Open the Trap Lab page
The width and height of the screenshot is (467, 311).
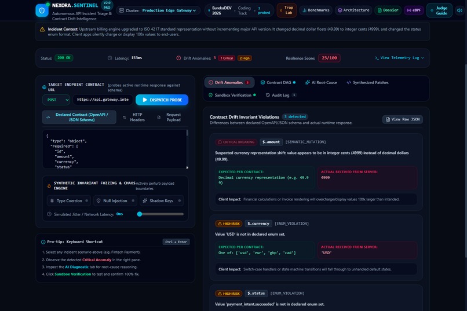tap(286, 10)
